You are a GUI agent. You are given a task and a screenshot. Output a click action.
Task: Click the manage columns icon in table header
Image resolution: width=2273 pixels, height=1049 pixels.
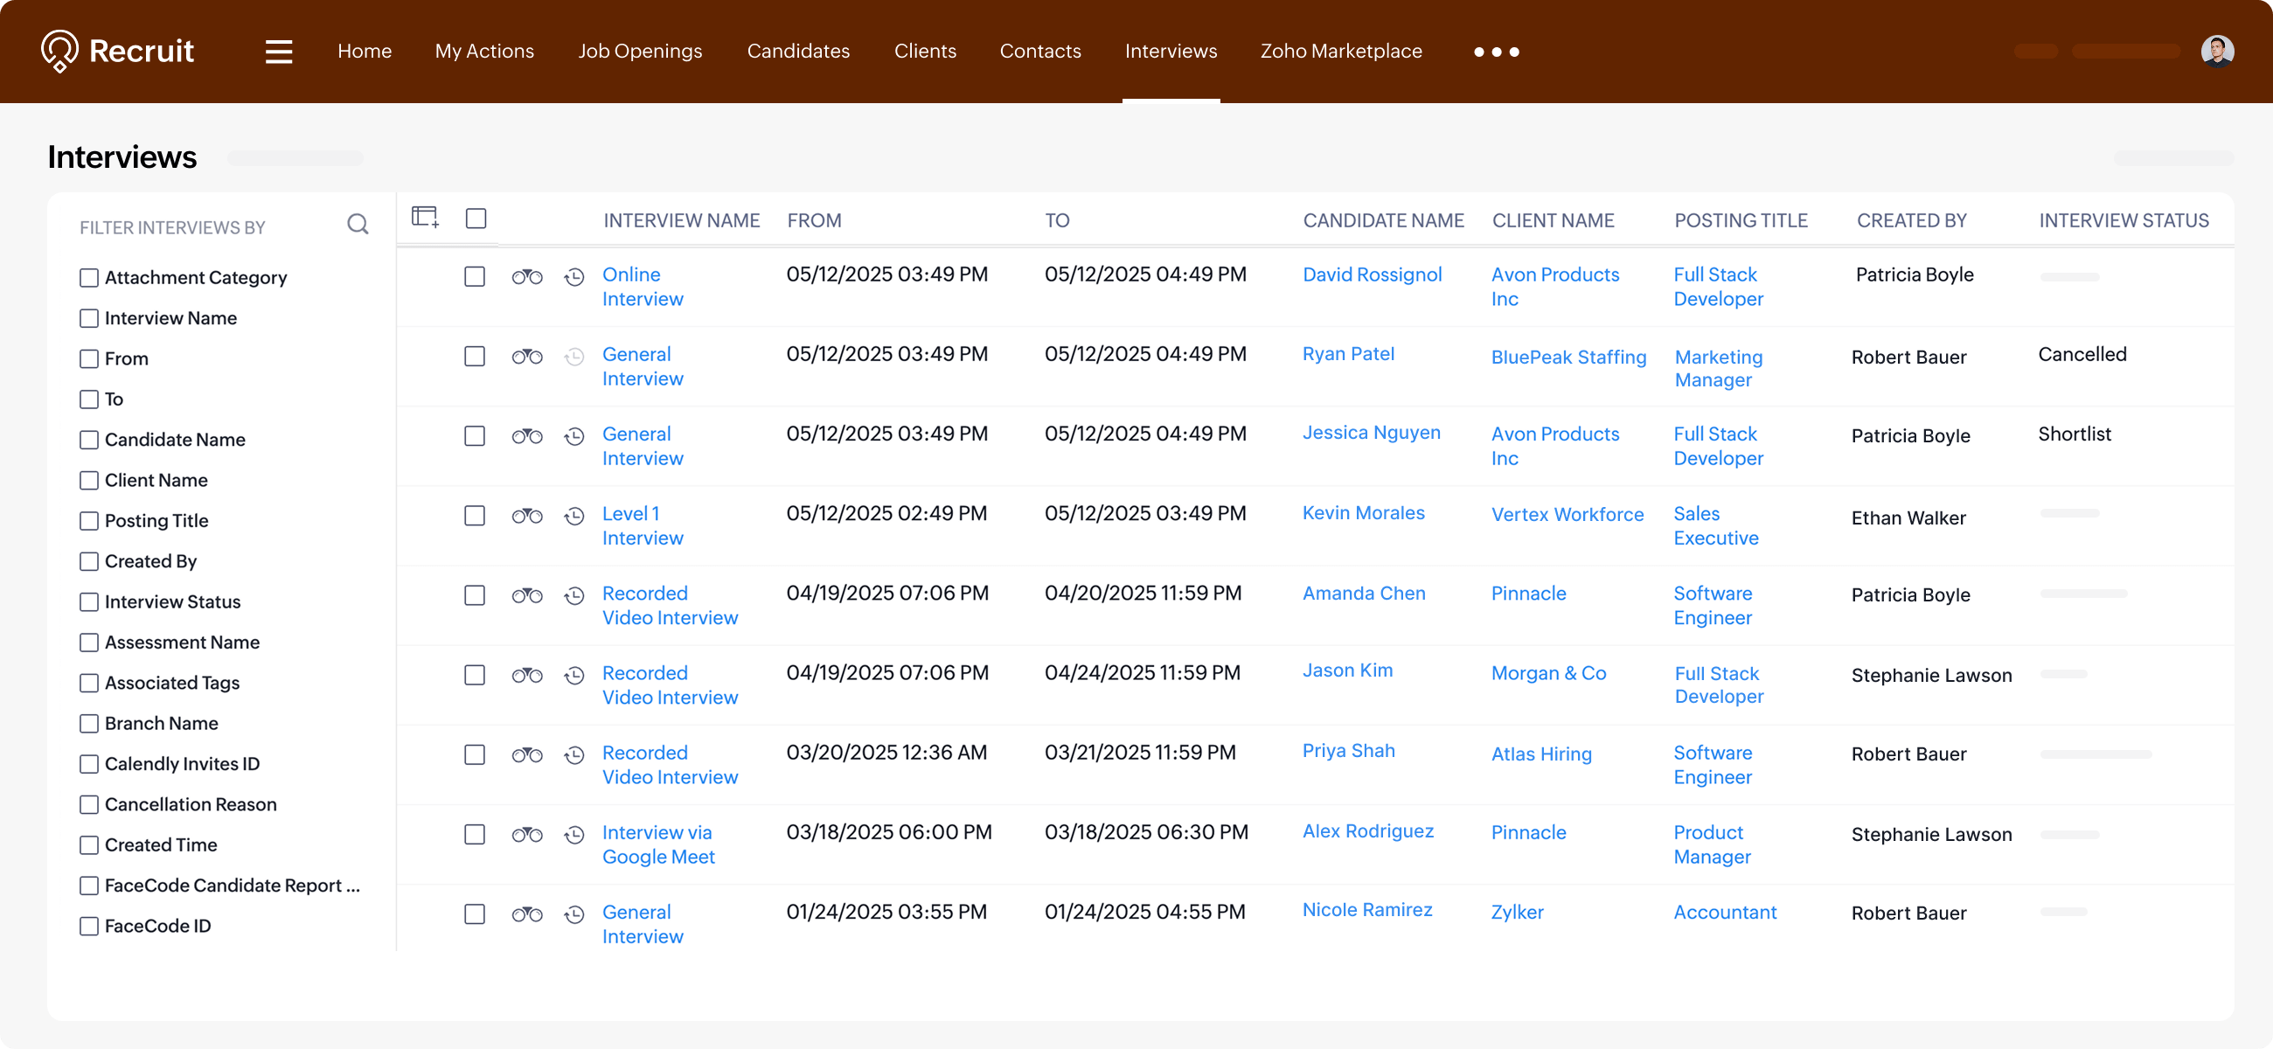tap(425, 217)
